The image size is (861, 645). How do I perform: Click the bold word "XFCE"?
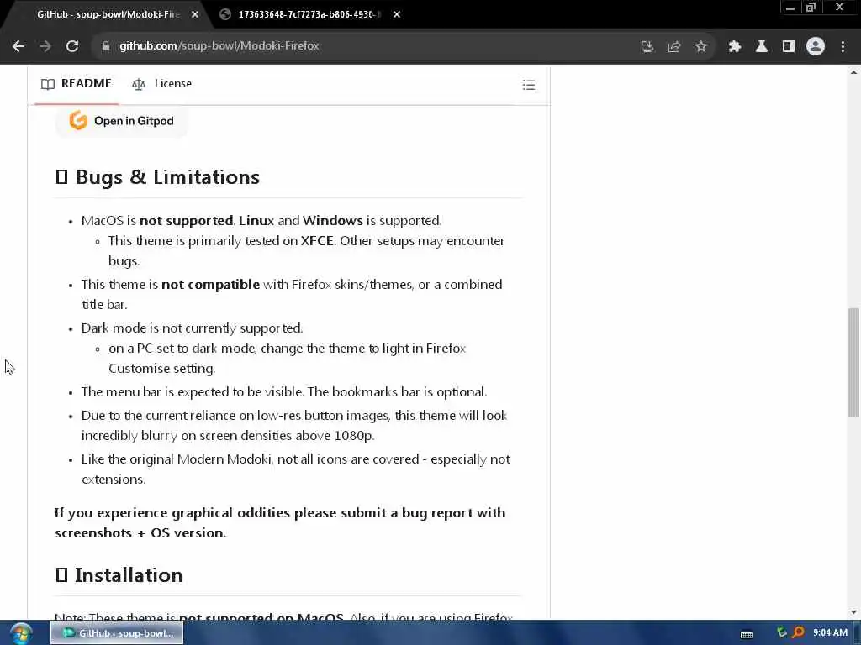coord(317,241)
